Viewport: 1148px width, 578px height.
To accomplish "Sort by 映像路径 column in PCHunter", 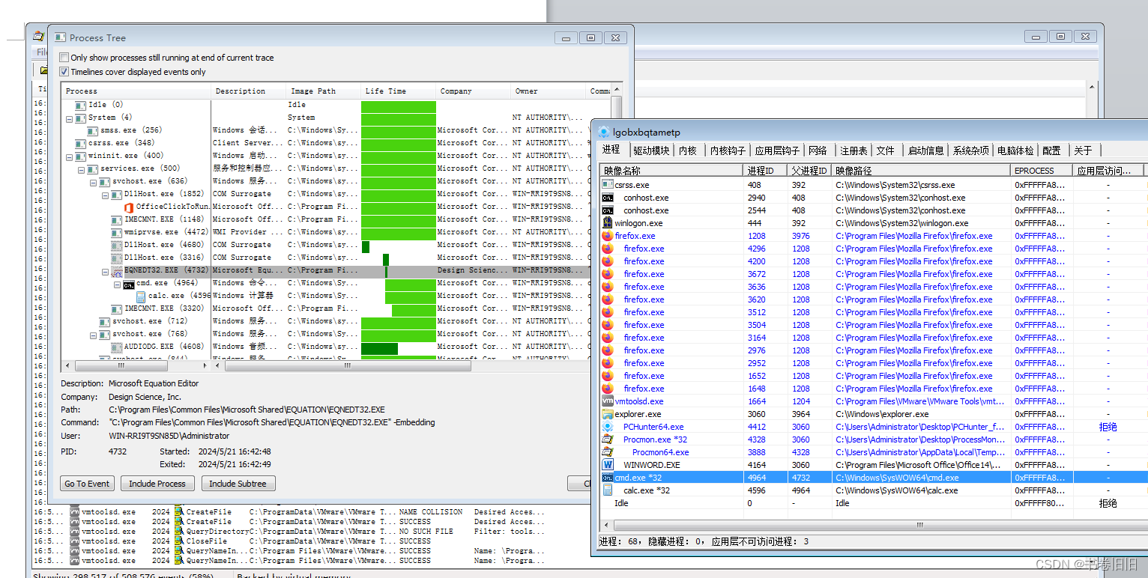I will tap(922, 171).
